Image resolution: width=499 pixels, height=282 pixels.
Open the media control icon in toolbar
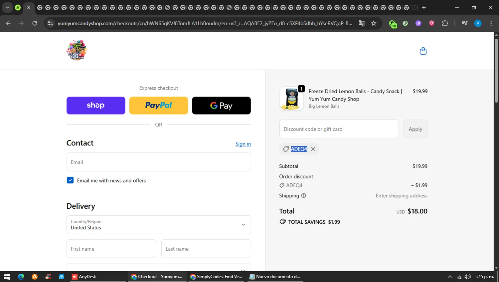click(x=464, y=23)
